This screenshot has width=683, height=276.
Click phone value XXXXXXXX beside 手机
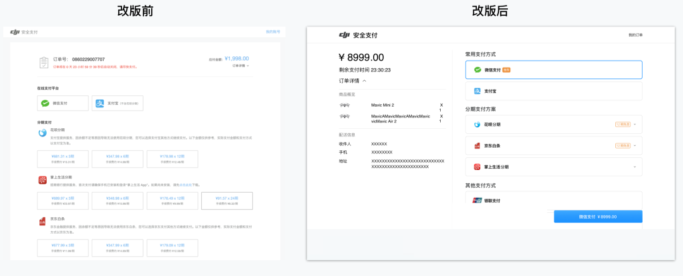click(x=381, y=152)
